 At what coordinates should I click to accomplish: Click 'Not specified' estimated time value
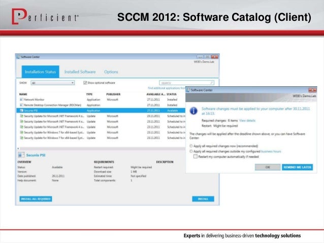(138, 176)
